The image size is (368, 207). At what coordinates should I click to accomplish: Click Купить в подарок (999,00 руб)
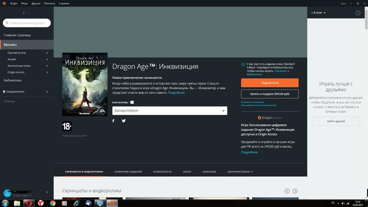click(270, 94)
